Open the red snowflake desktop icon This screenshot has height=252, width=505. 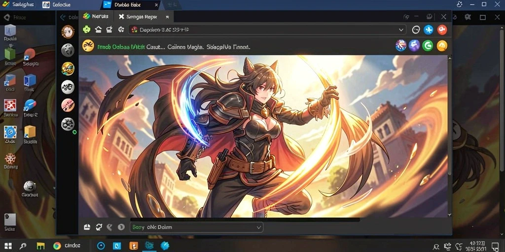pos(10,158)
